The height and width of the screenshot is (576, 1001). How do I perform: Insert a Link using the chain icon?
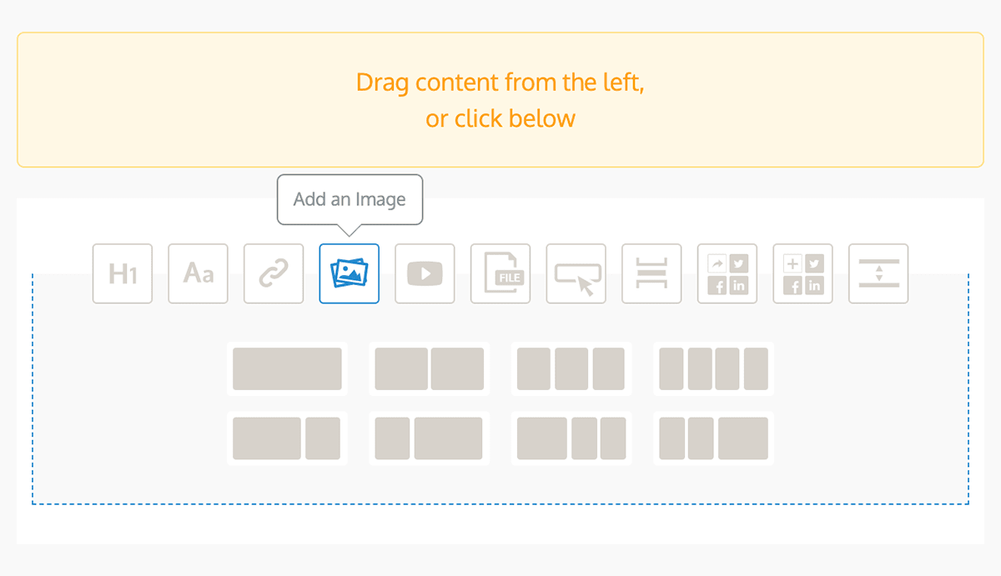pyautogui.click(x=273, y=273)
